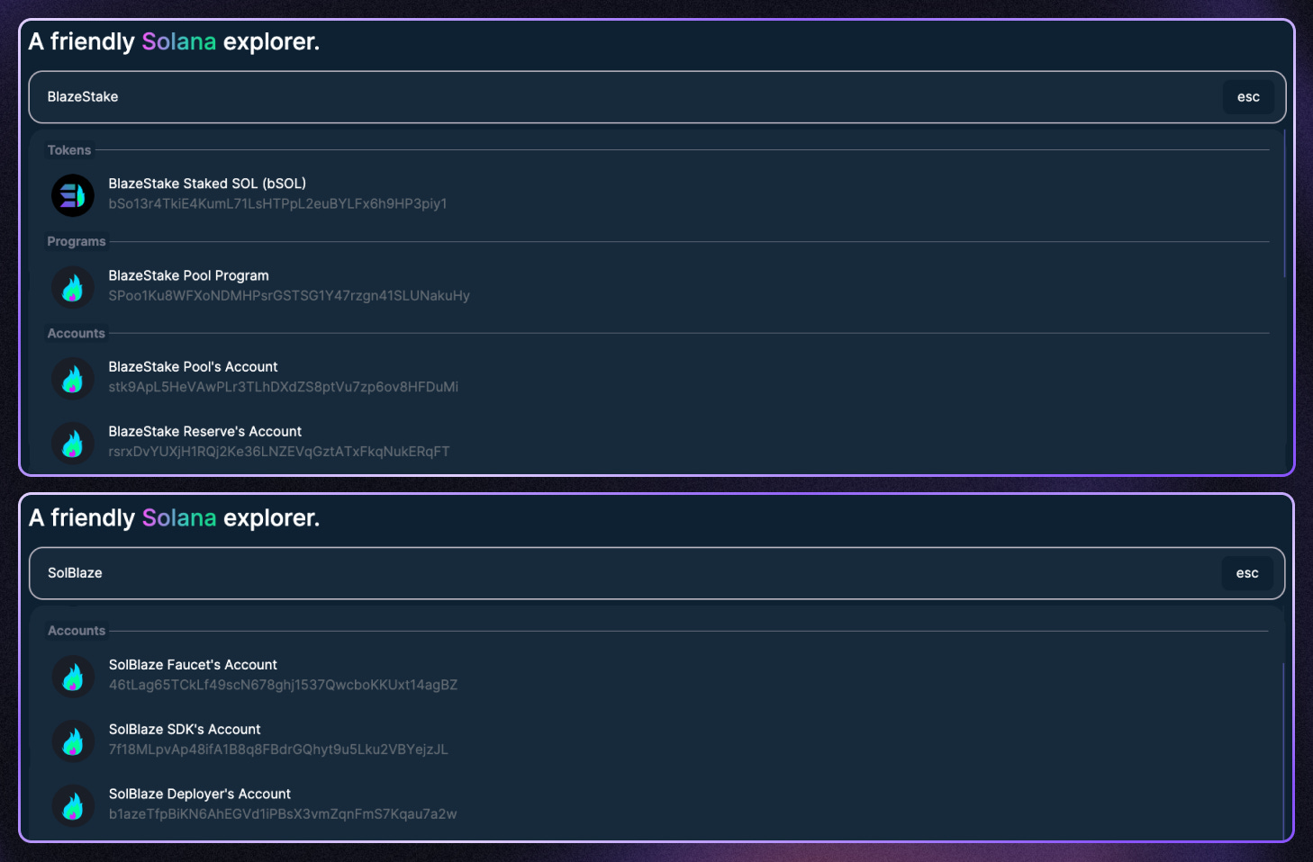Dismiss the SolBlaze search with esc button
Screen dimensions: 1313x862
coord(1247,573)
